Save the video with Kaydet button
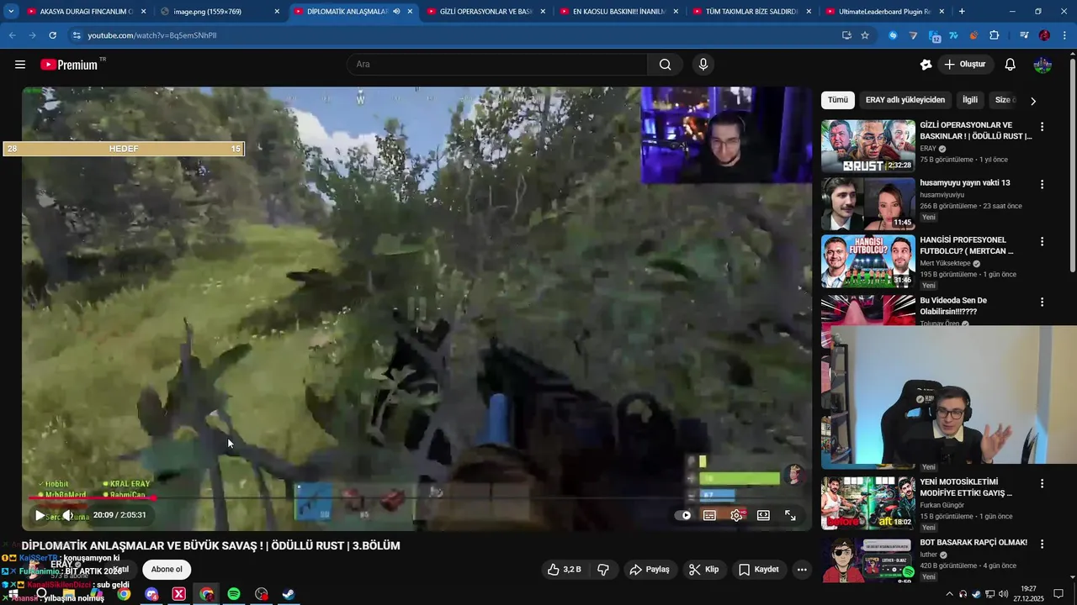 point(759,570)
